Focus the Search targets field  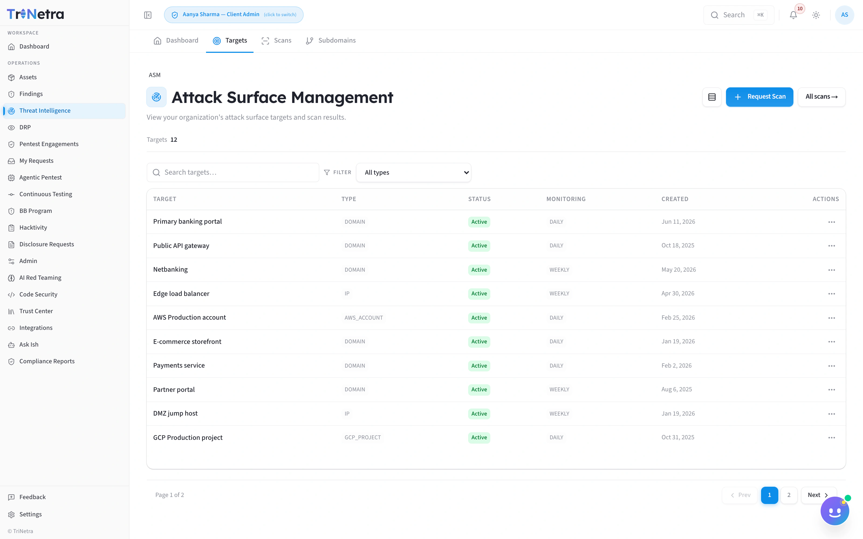point(233,172)
